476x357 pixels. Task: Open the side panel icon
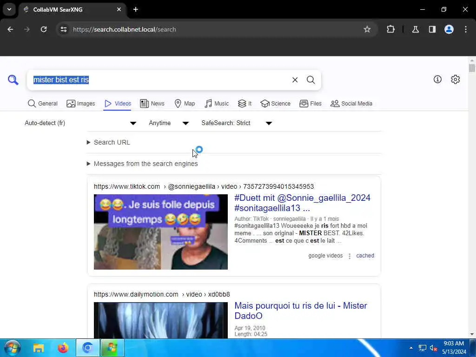click(432, 29)
